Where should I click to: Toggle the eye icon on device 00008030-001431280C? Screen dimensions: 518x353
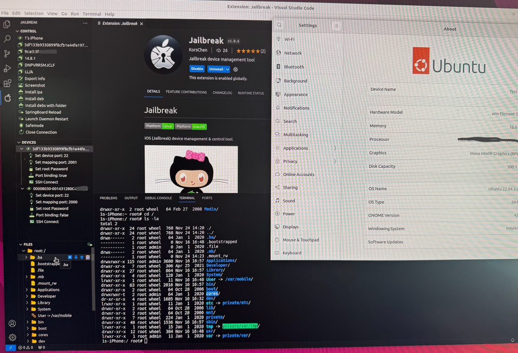pos(29,189)
